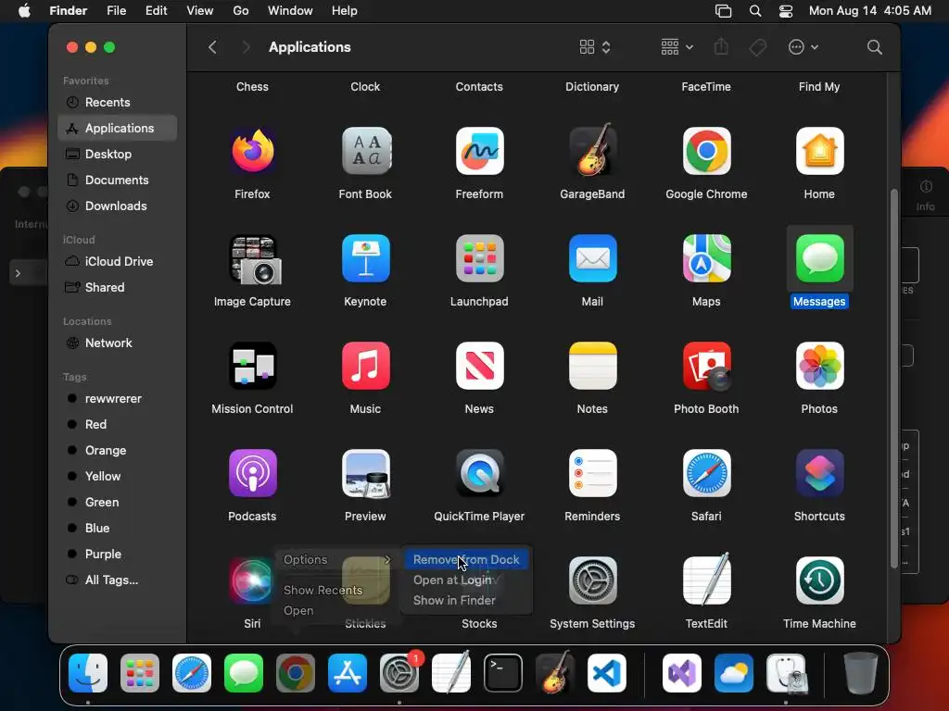This screenshot has height=711, width=949.
Task: Search in the Finder window
Action: pyautogui.click(x=874, y=47)
